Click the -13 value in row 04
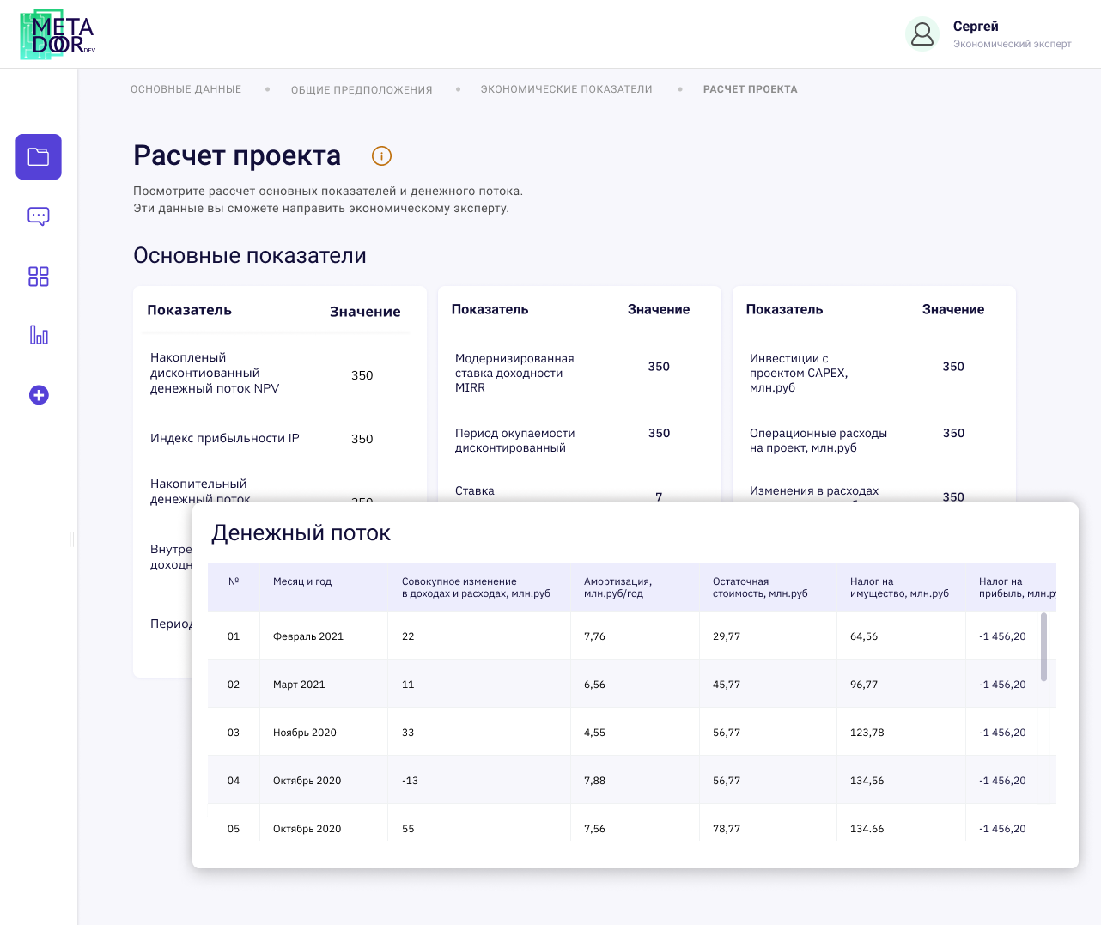The width and height of the screenshot is (1101, 925). [410, 781]
